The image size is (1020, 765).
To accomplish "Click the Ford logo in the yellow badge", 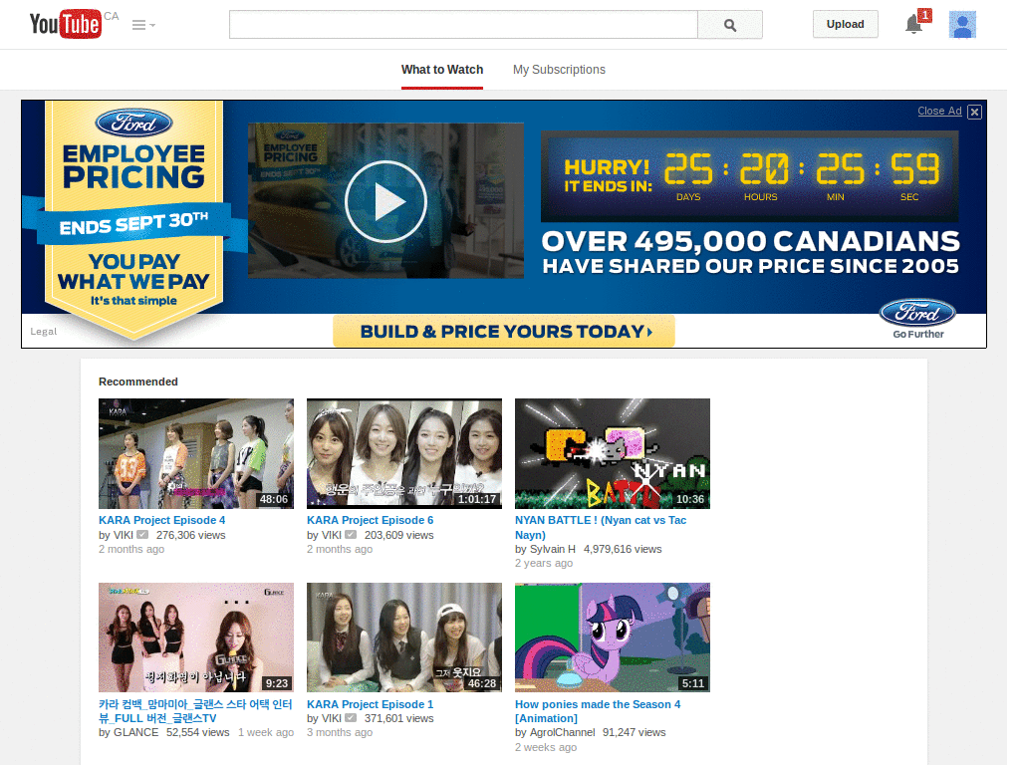I will coord(134,123).
